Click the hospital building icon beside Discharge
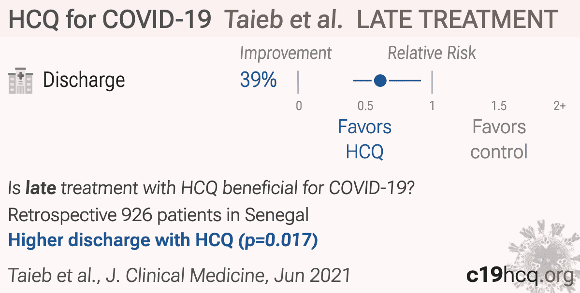 coord(20,81)
